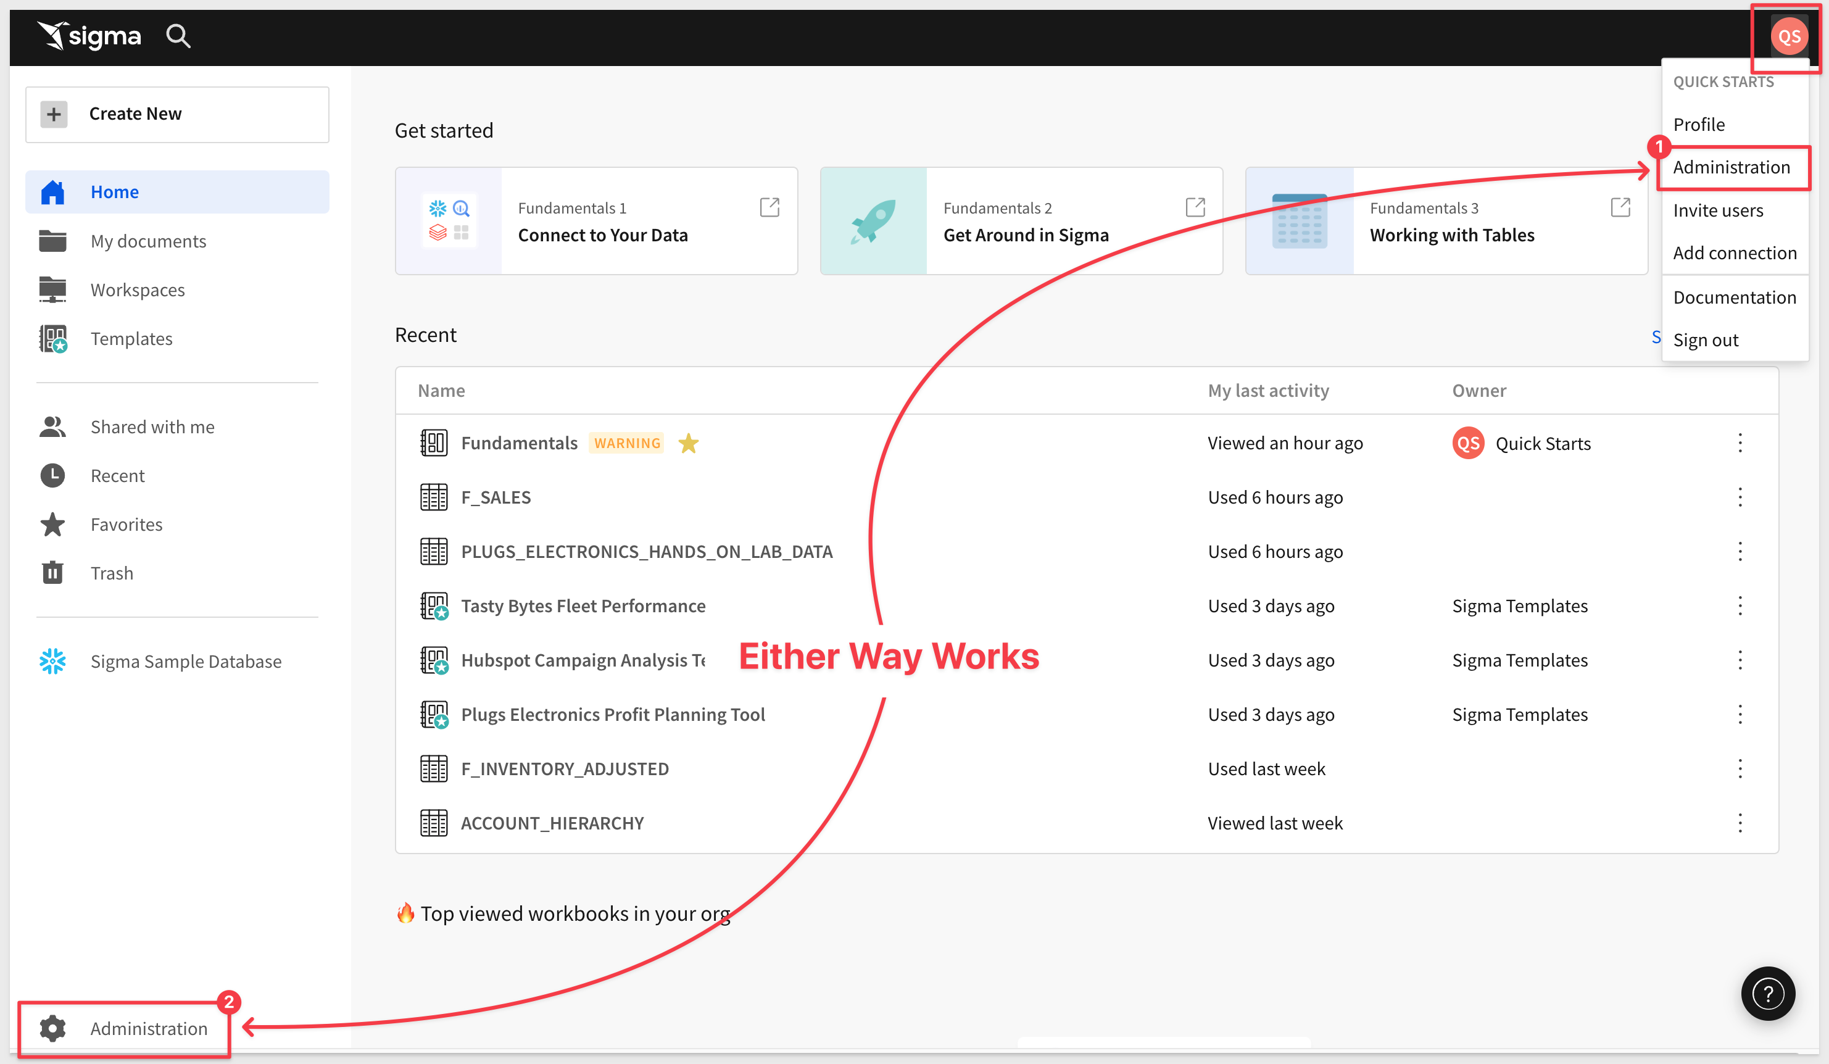
Task: Open the Fundamentals workbook row
Action: [x=1087, y=443]
